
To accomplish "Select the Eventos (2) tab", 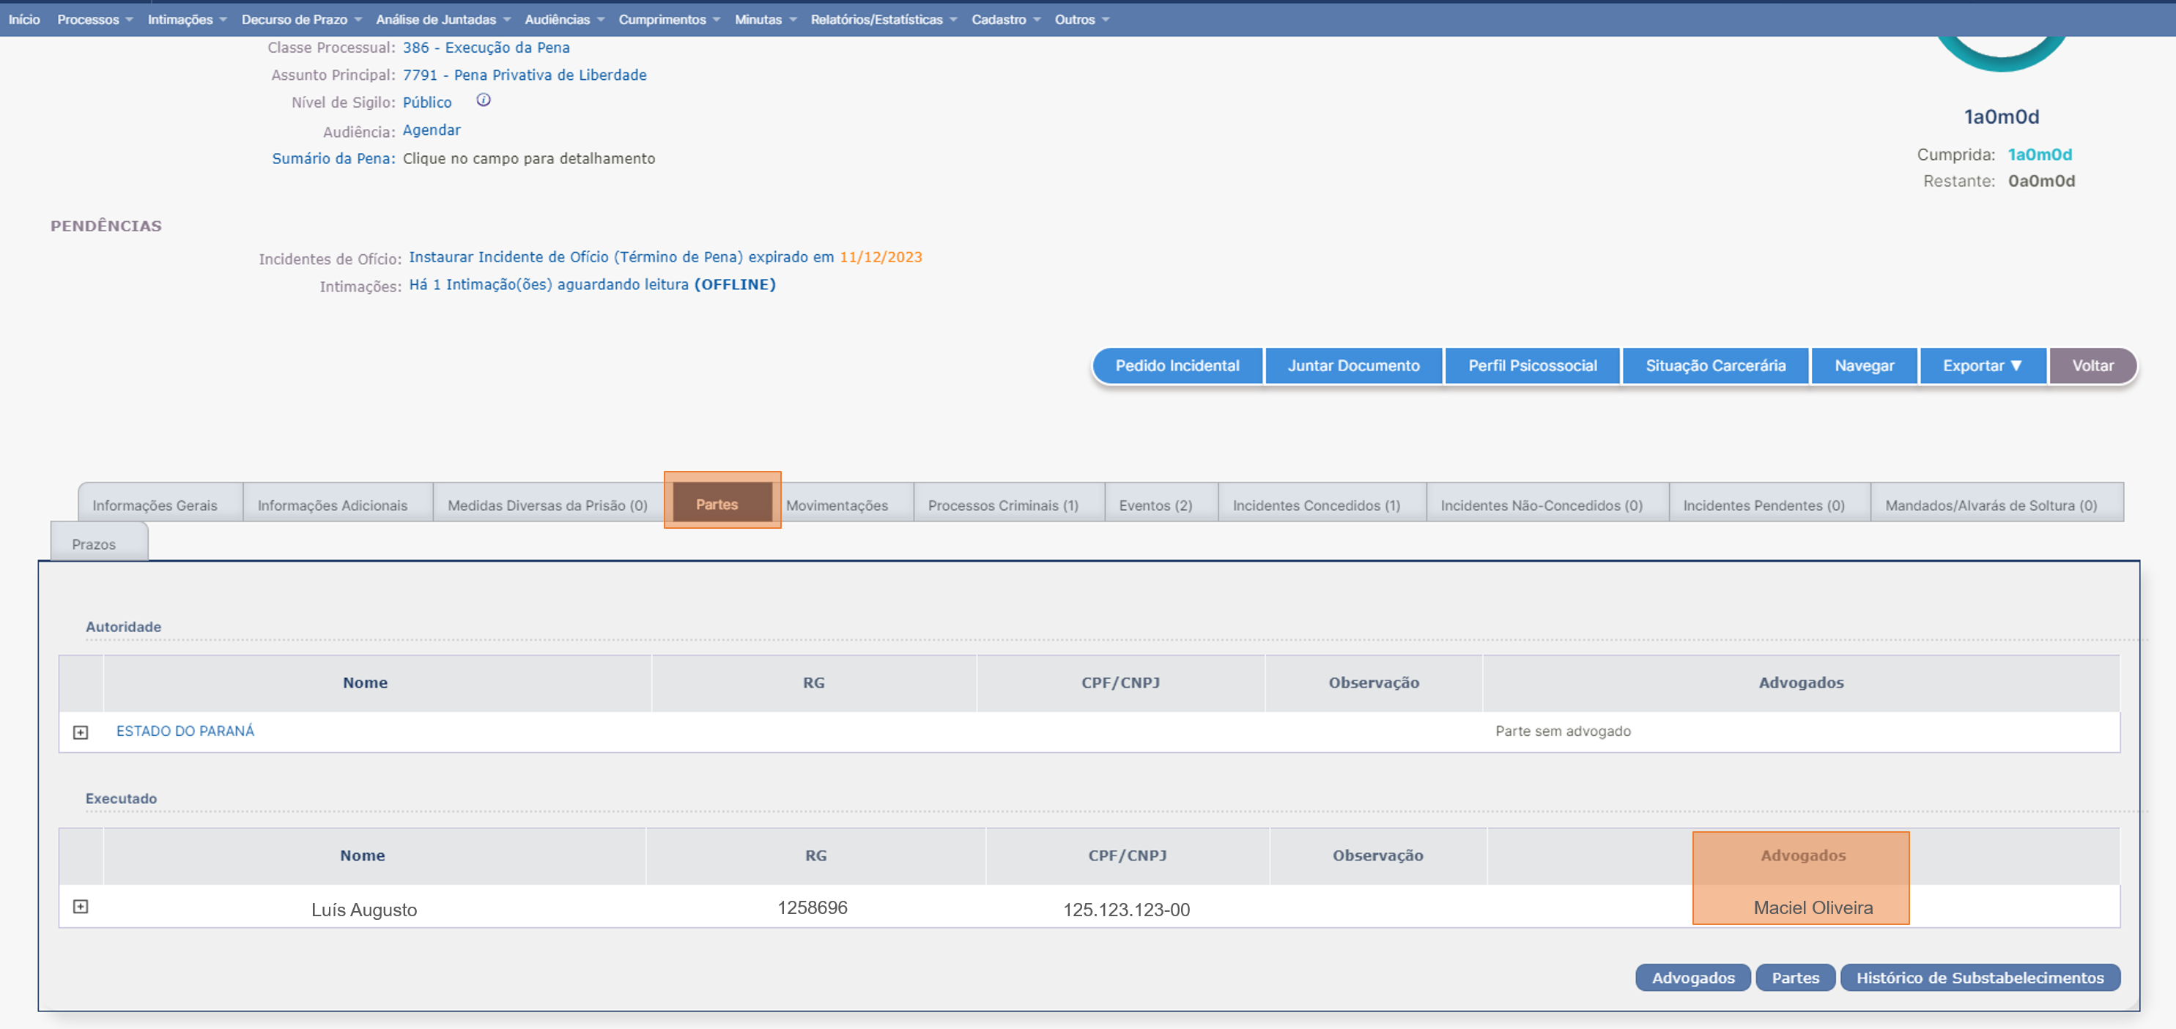I will point(1155,505).
